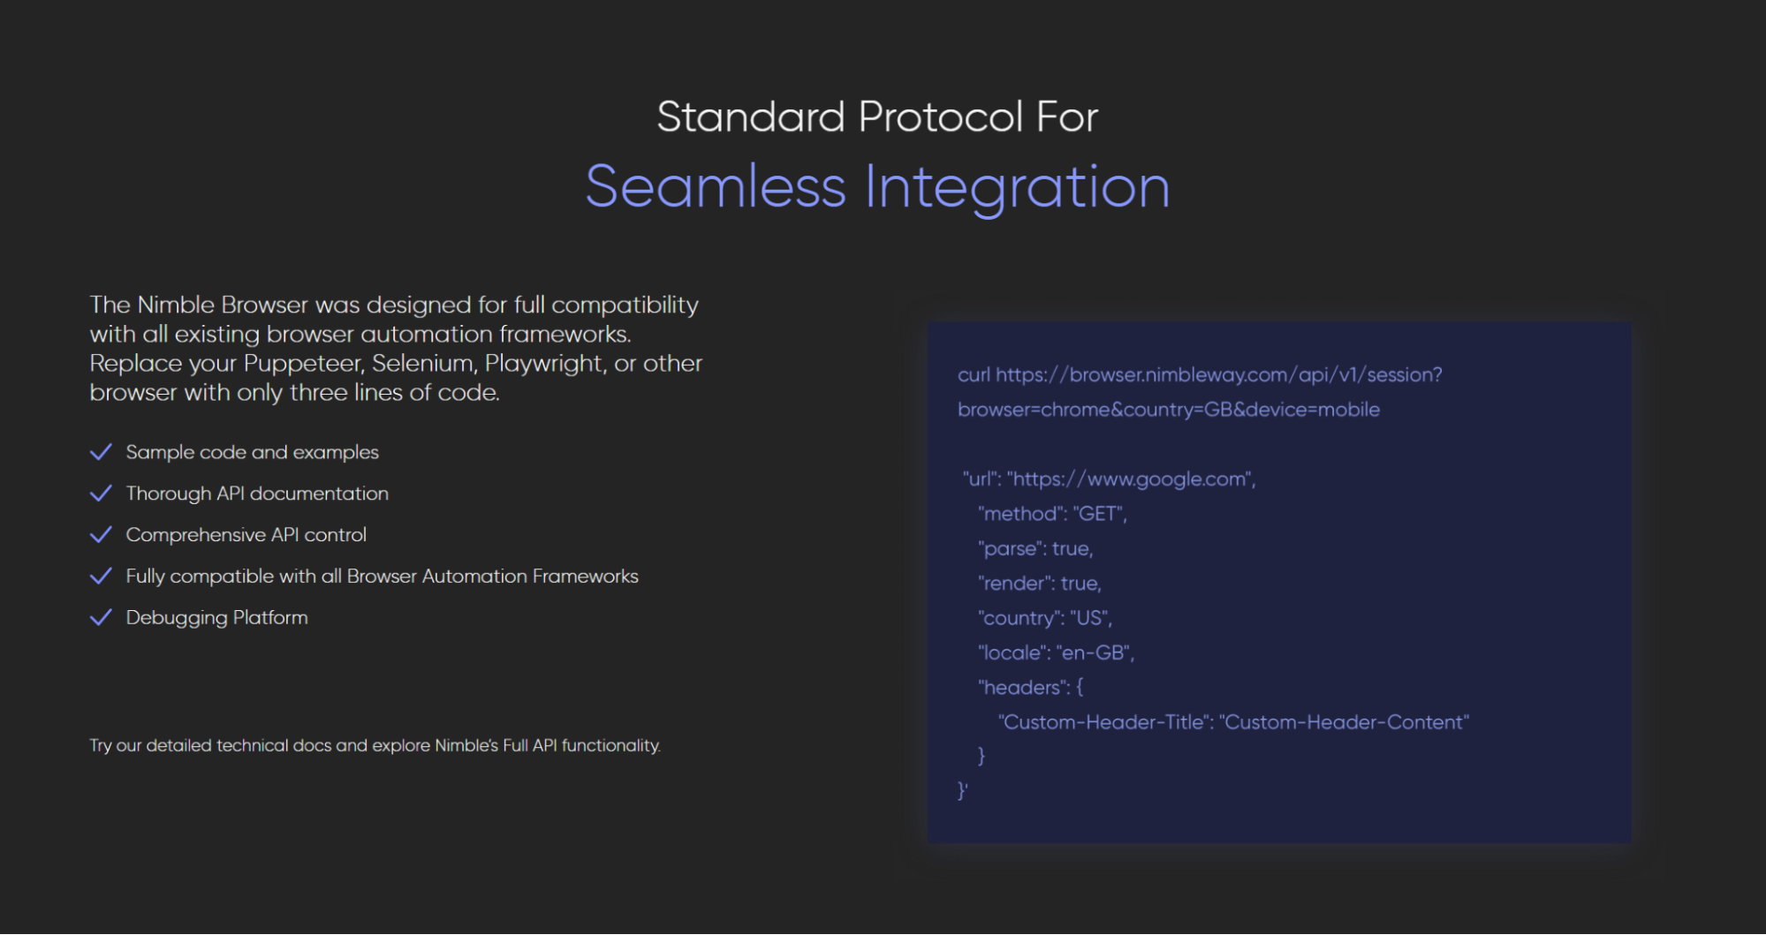Image resolution: width=1766 pixels, height=935 pixels.
Task: Click the Seamless Integration heading
Action: 877,187
